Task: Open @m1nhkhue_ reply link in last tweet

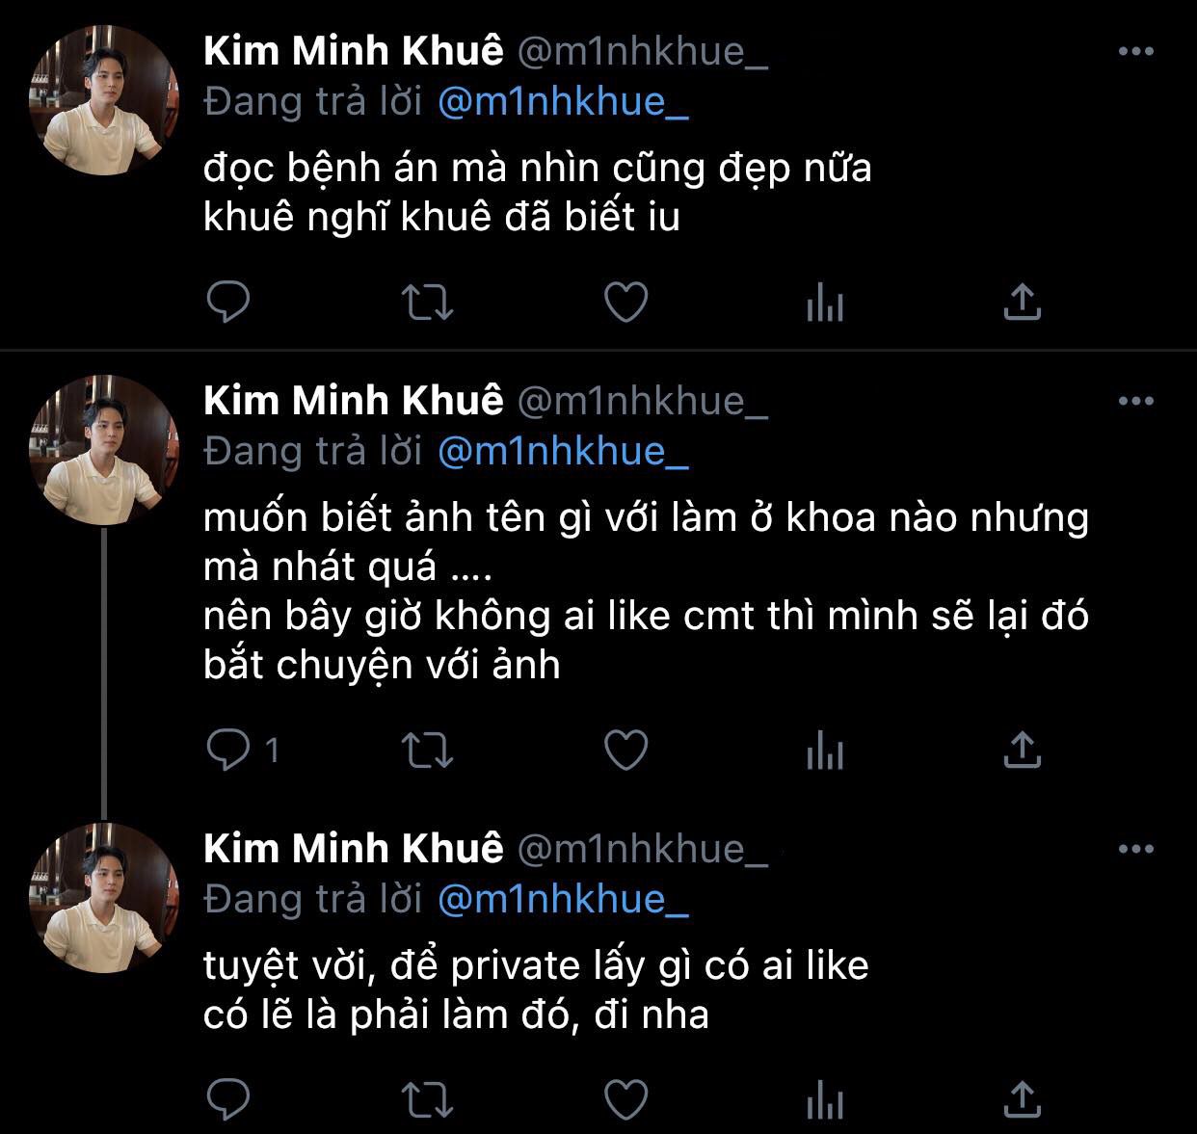Action: [x=563, y=898]
